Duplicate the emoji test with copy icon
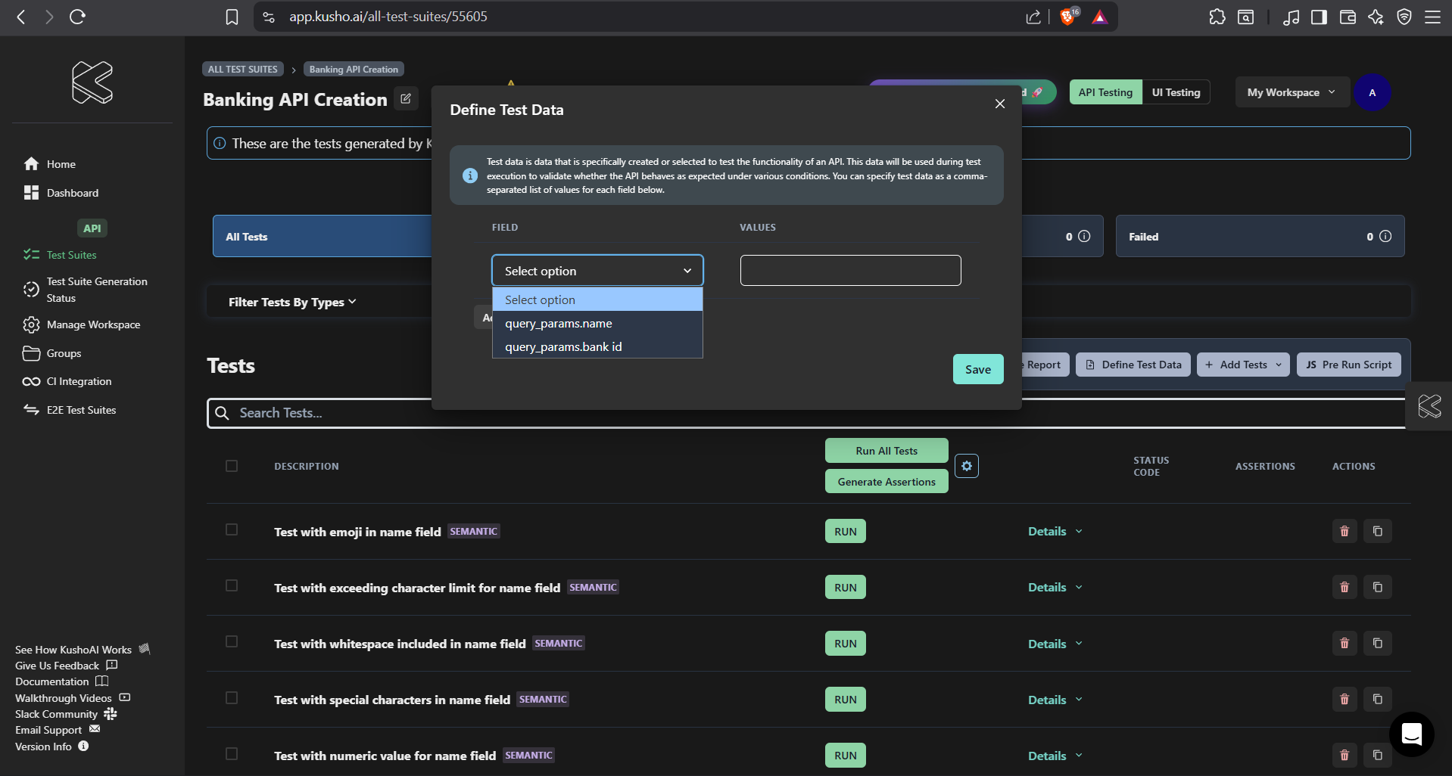The height and width of the screenshot is (776, 1452). pos(1378,531)
